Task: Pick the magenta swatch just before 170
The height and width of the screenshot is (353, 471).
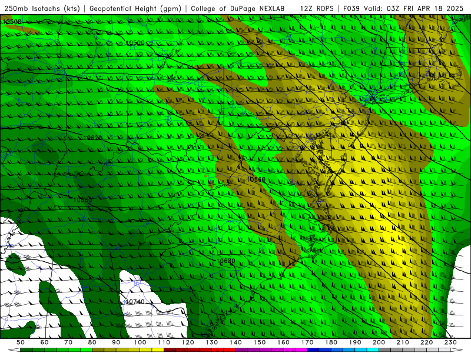Action: click(x=301, y=350)
